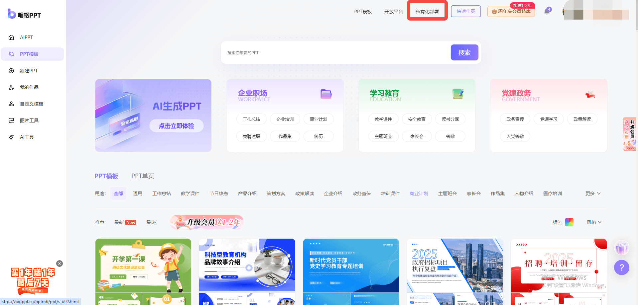The width and height of the screenshot is (638, 305).
Task: Click the AIPPT home icon in sidebar
Action: (11, 38)
